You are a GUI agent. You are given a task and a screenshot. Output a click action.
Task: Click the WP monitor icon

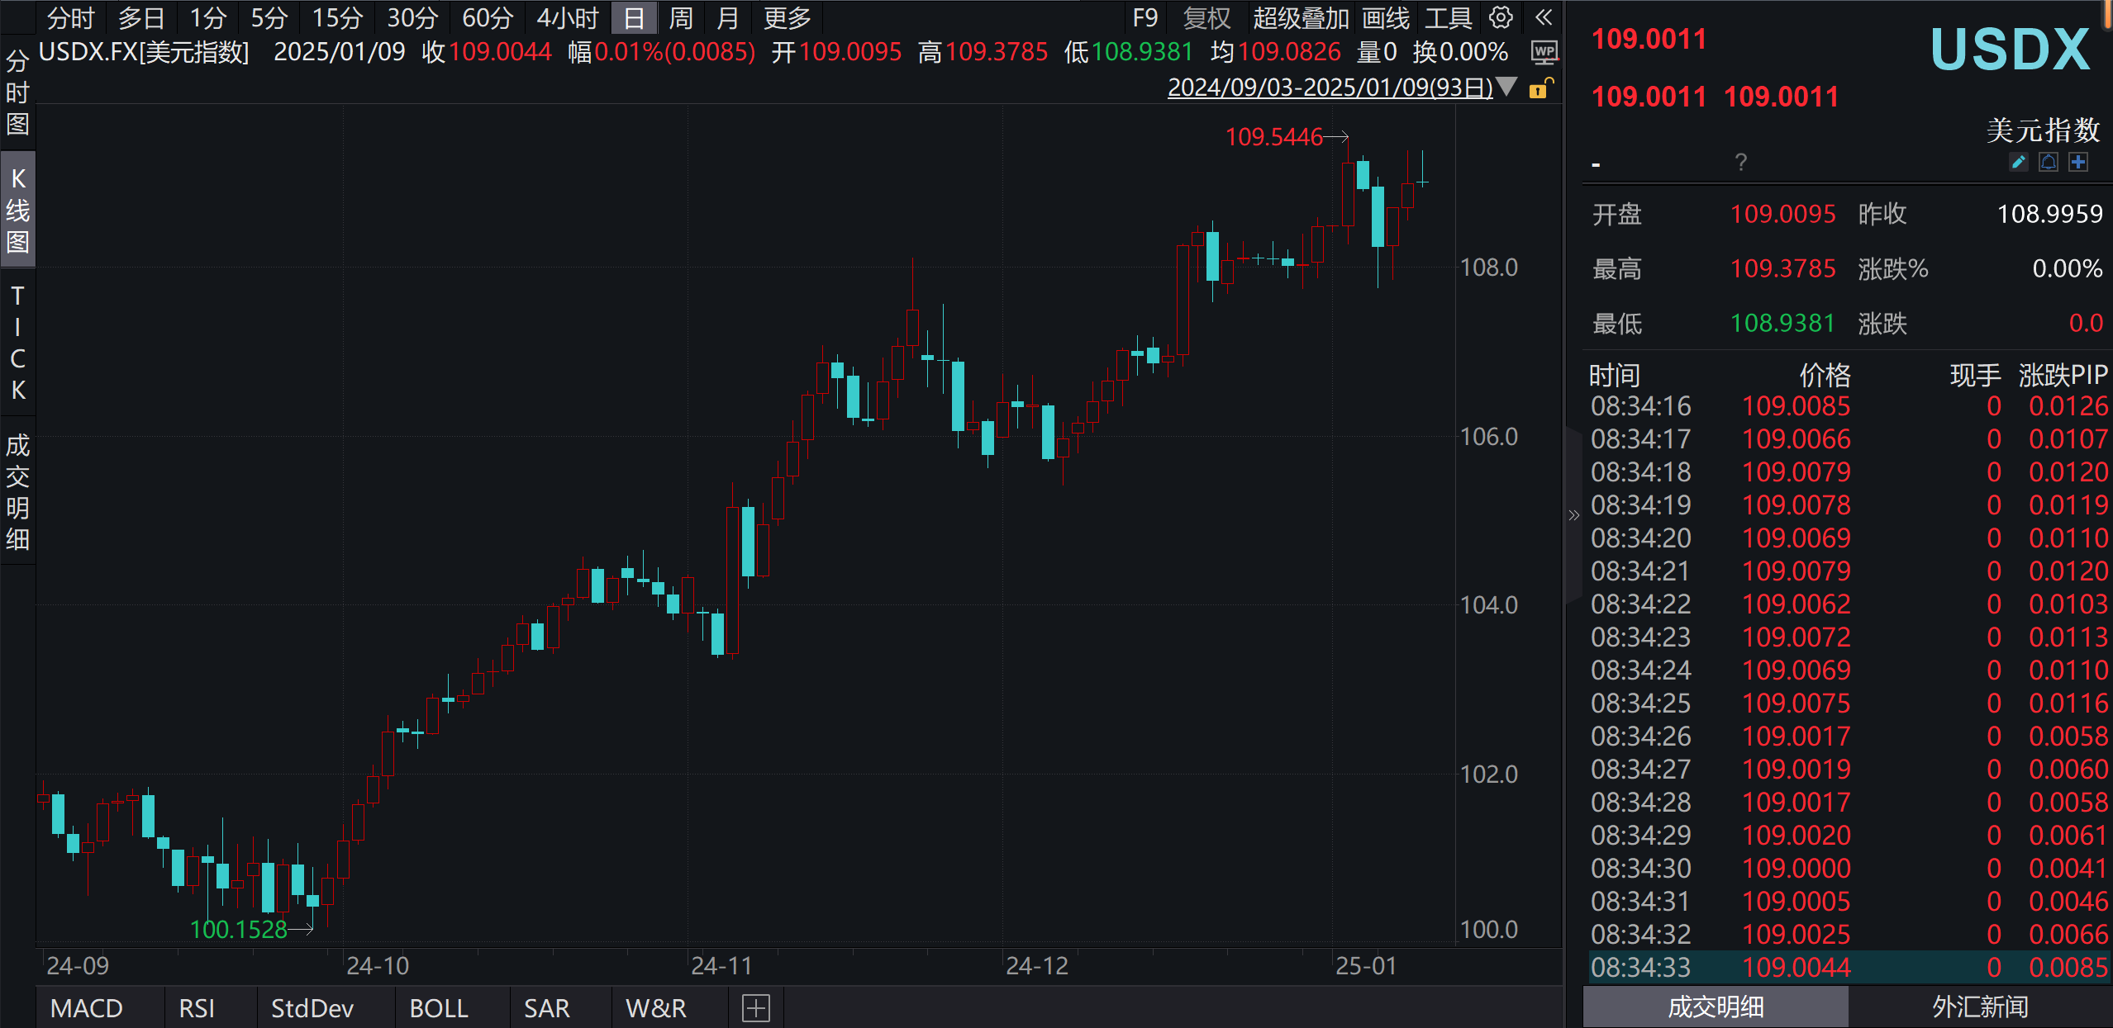click(1543, 53)
